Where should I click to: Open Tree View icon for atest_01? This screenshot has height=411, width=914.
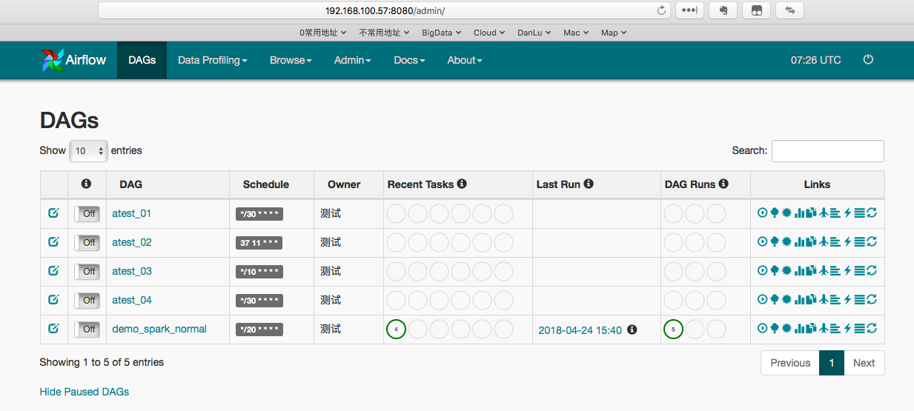point(775,213)
